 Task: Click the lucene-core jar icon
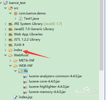[x=25, y=81]
